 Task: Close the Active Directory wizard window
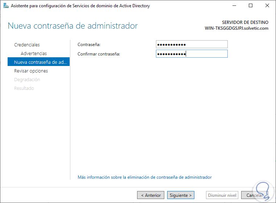tap(267, 6)
